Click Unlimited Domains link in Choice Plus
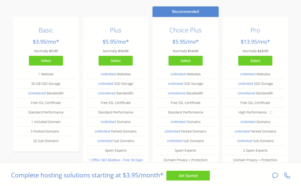The height and width of the screenshot is (186, 301). pos(178,122)
